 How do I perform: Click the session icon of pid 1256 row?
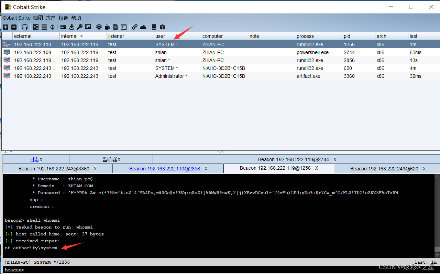point(7,44)
